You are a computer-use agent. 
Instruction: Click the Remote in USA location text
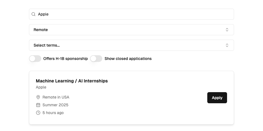[56, 97]
